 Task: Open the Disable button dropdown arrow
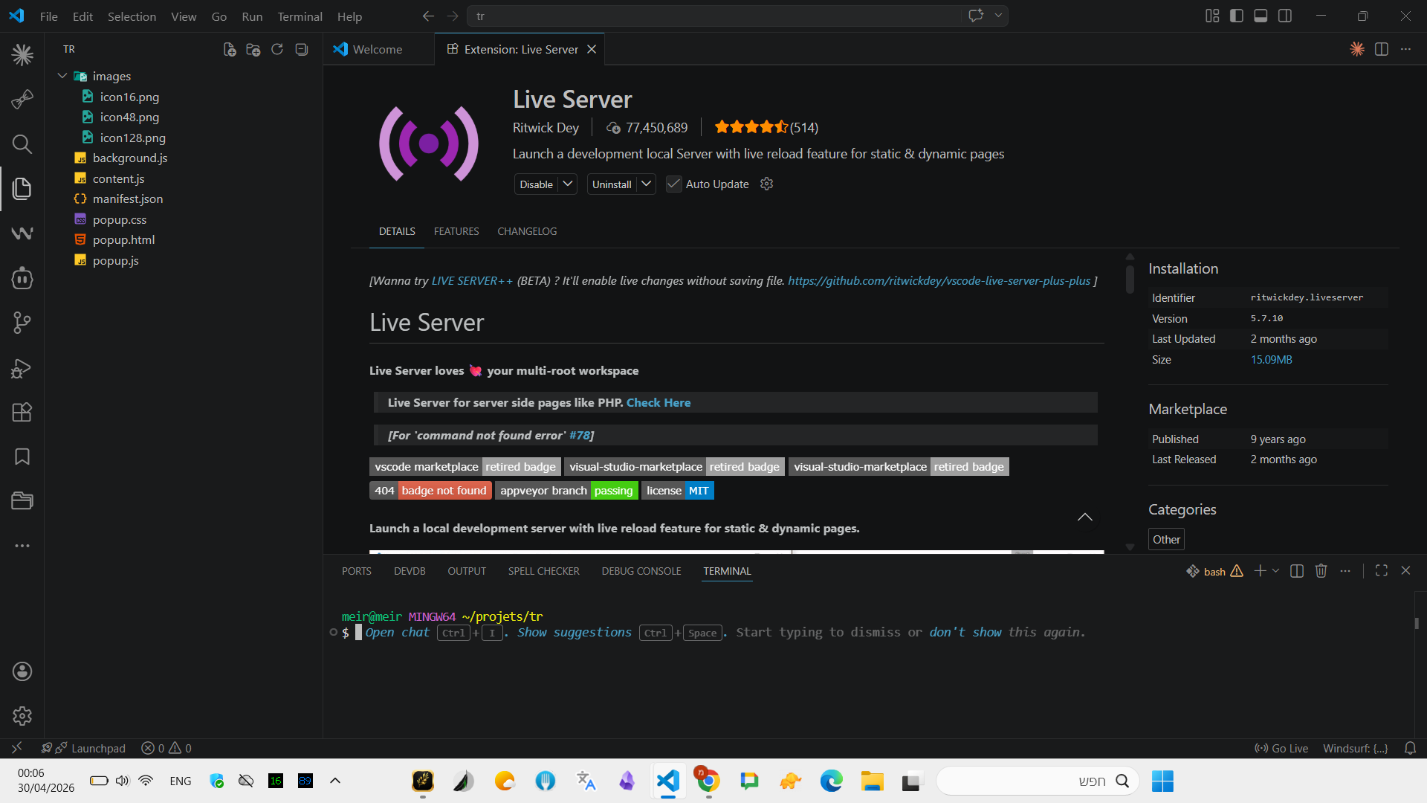click(x=568, y=184)
